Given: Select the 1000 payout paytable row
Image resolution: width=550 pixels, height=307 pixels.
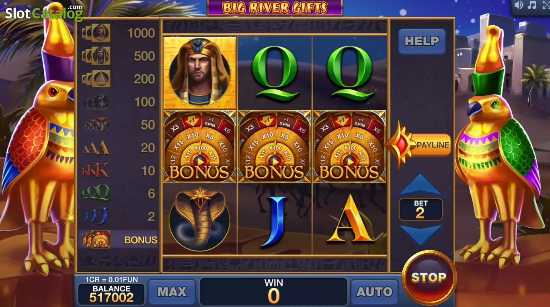Looking at the screenshot, I should point(119,33).
